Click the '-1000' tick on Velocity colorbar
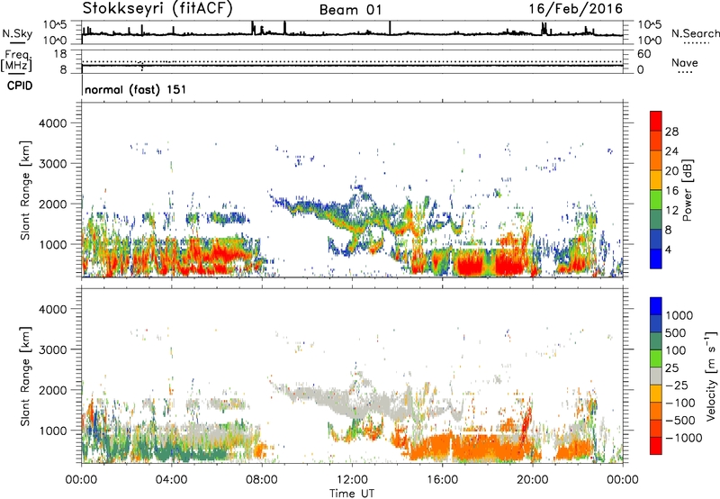 pos(684,438)
